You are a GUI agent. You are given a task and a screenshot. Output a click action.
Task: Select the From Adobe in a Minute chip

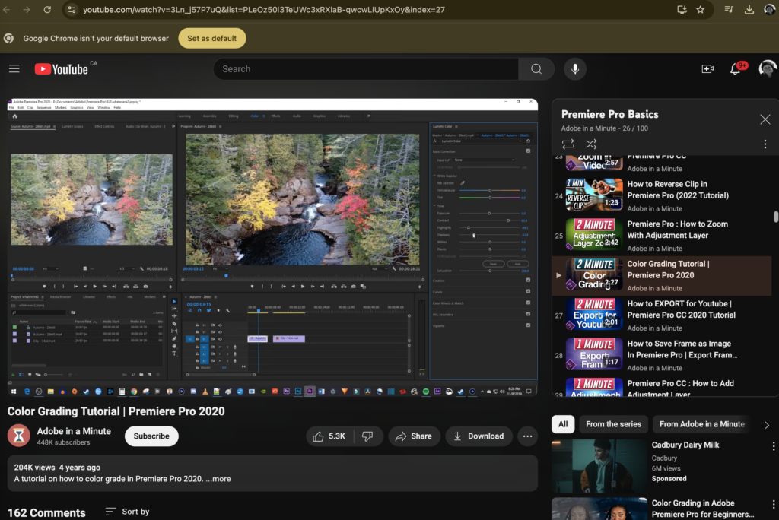pos(702,424)
